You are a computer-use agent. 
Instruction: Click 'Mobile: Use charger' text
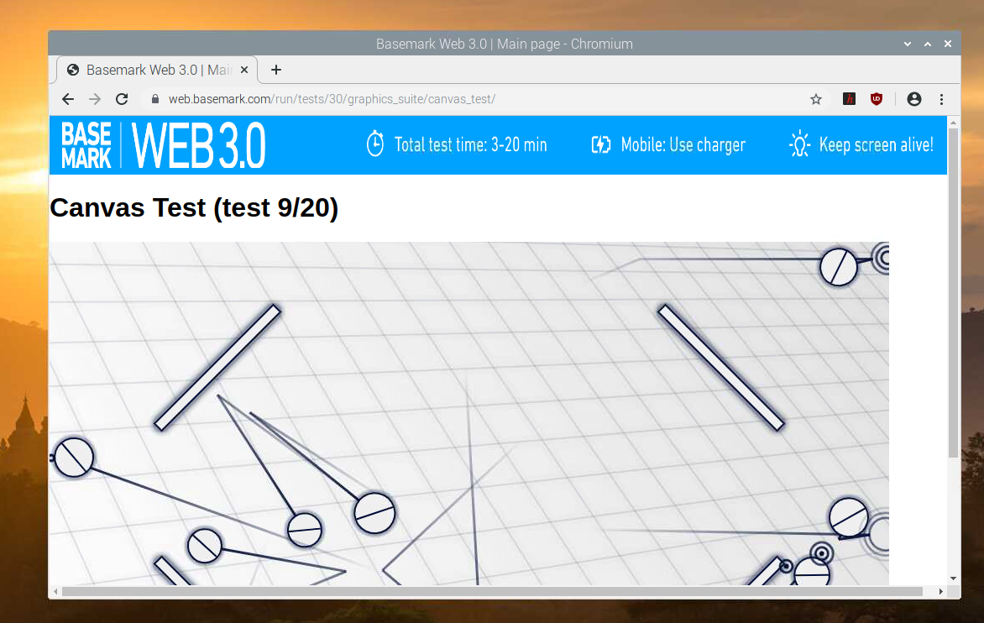[x=683, y=145]
